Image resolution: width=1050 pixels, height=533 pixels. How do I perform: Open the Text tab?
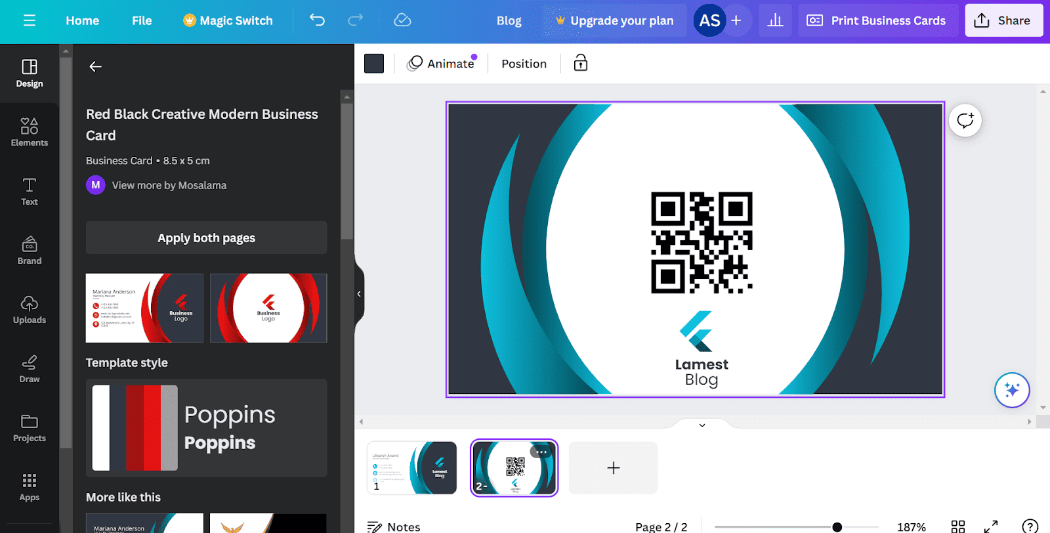30,191
